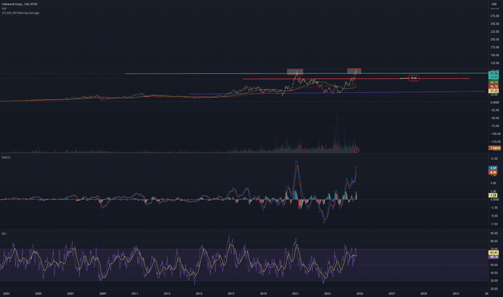The height and width of the screenshot is (297, 503).
Task: Click the green 64.15 moving average tag
Action: 493,82
